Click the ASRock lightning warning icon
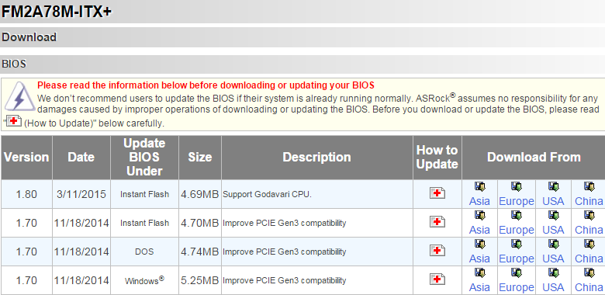The image size is (605, 295). pos(19,96)
